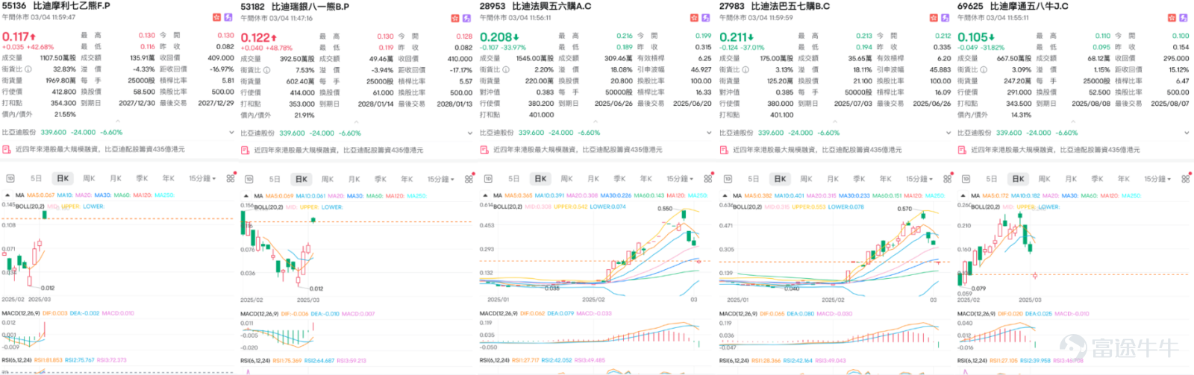1194x375 pixels.
Task: Click the 街貨比 info icon in 55136 panel
Action: click(28, 69)
